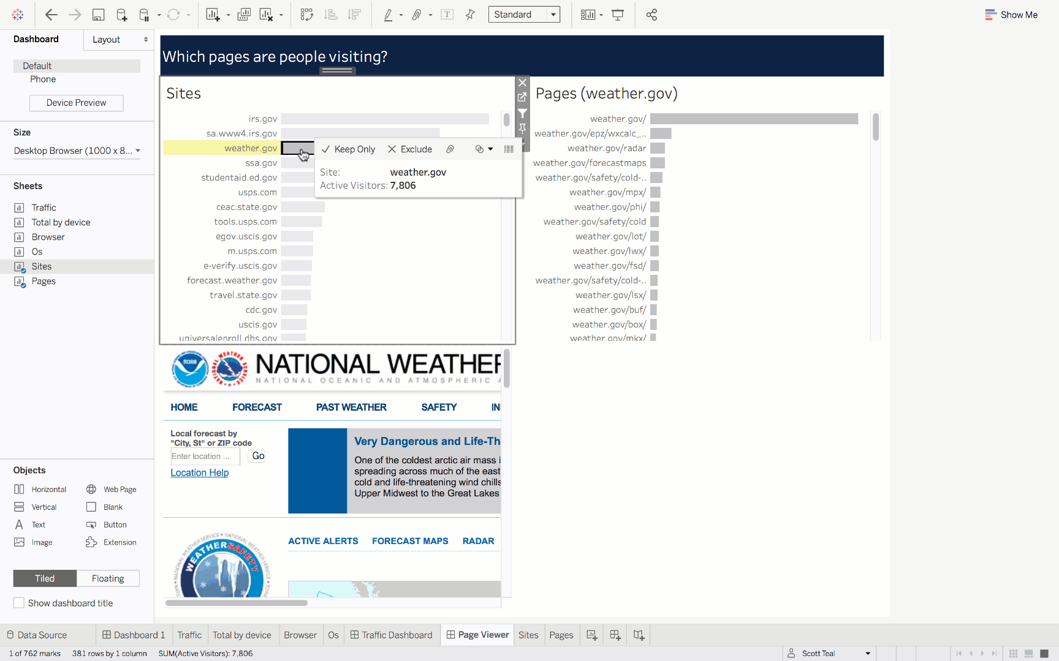Click the Save icon in toolbar
The height and width of the screenshot is (661, 1059).
[x=98, y=15]
